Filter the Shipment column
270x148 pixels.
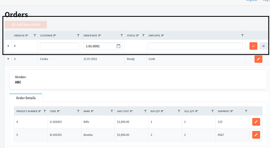(x=246, y=111)
